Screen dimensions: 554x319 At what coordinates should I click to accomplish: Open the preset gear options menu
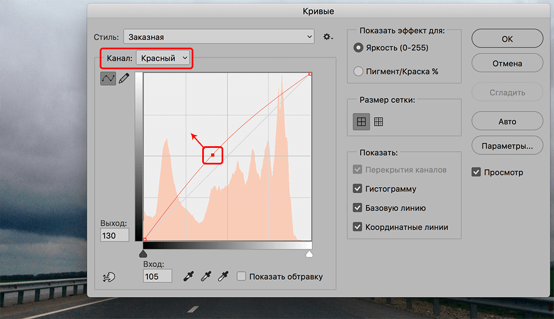point(328,37)
